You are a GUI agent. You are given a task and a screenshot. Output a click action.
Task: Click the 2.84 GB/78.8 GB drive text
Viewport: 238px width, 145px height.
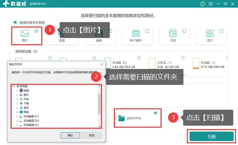coord(123,67)
